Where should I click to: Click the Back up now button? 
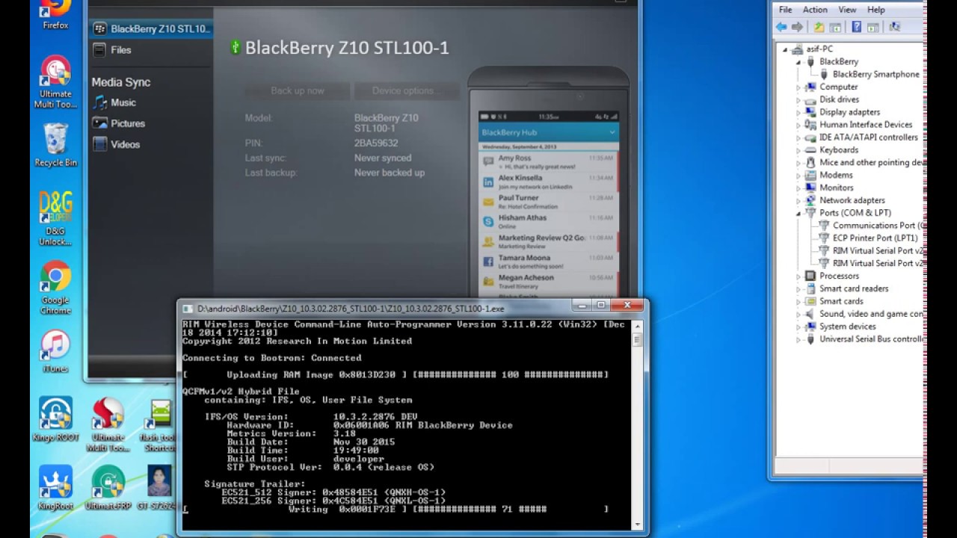pyautogui.click(x=298, y=91)
